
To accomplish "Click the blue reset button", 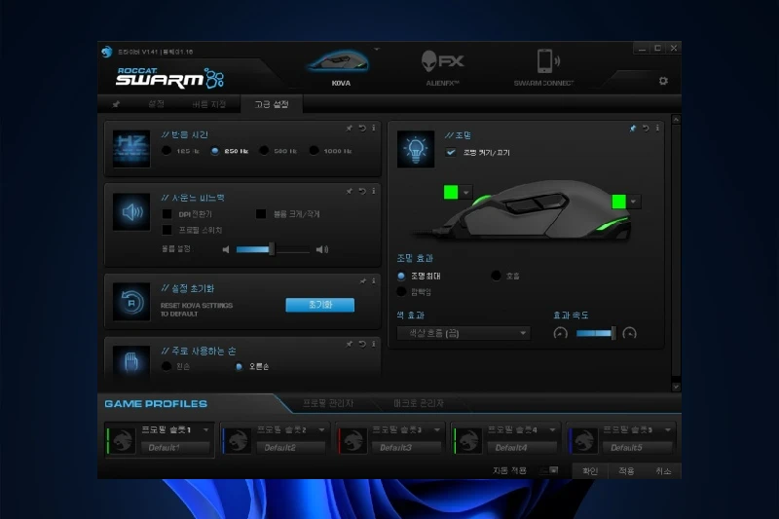I will click(319, 305).
